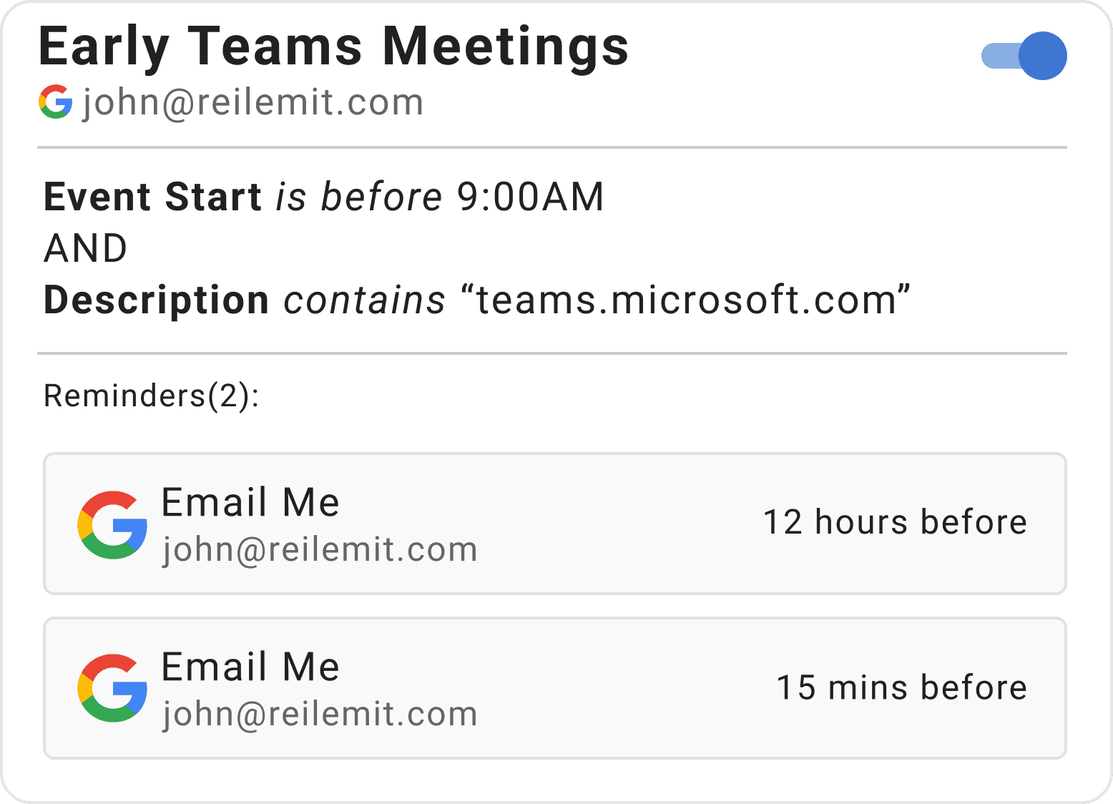Select the "contains" operator text
Viewport: 1113px width, 804px height.
365,300
